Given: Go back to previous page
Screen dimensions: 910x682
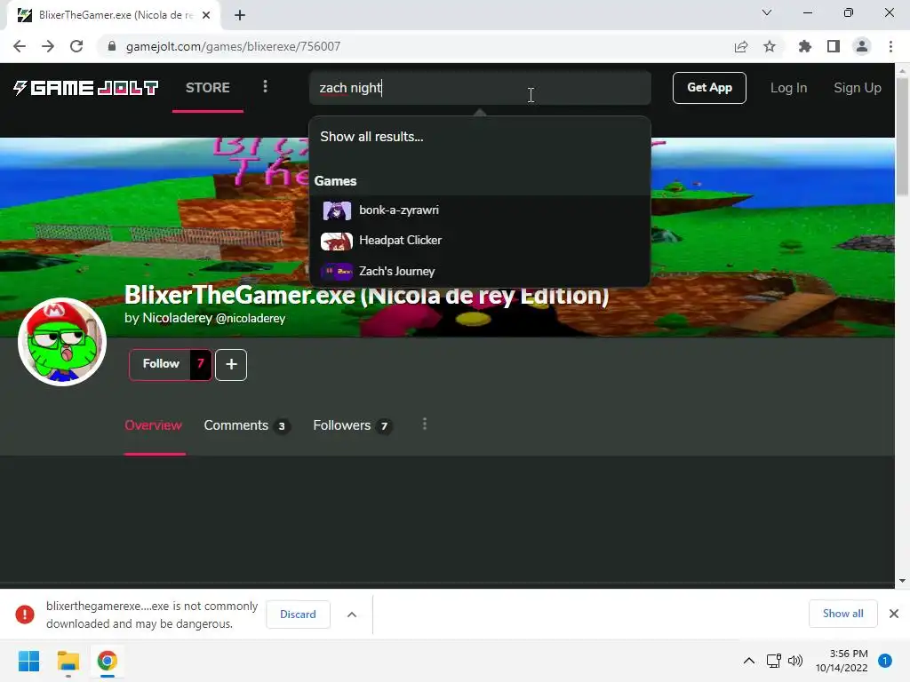Looking at the screenshot, I should 20,46.
